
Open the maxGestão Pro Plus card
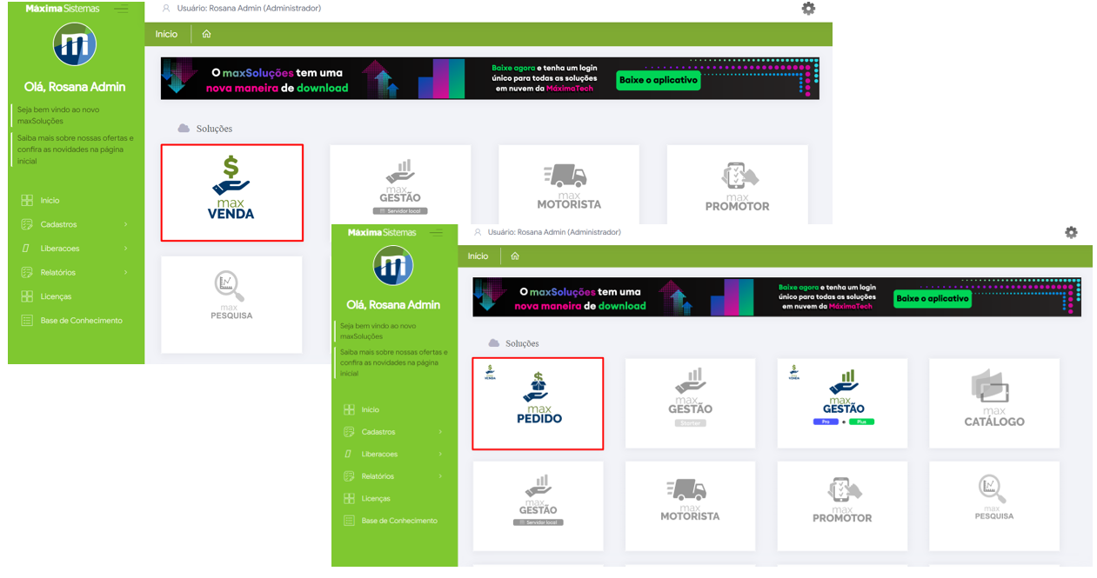(842, 403)
